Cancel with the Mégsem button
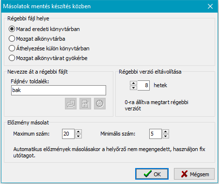Screen dimensions: 219x184 (x=194, y=174)
